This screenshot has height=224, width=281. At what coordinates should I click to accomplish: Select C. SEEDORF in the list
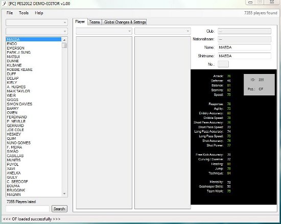34,182
